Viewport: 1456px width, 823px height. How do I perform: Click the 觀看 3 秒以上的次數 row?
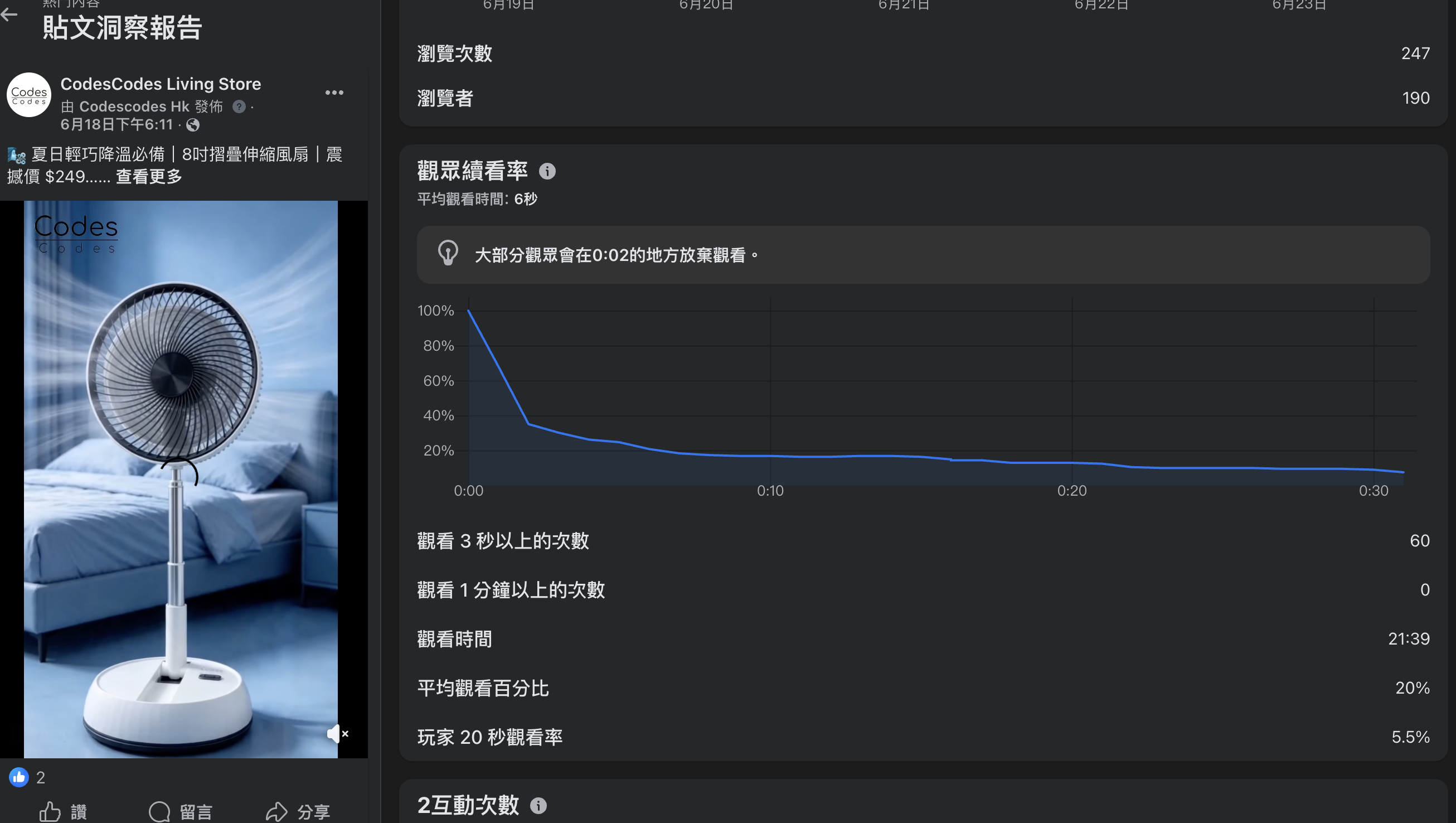(923, 541)
